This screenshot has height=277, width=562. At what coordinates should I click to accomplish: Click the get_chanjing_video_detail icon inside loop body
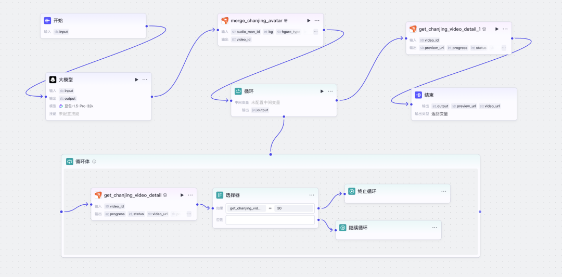98,195
